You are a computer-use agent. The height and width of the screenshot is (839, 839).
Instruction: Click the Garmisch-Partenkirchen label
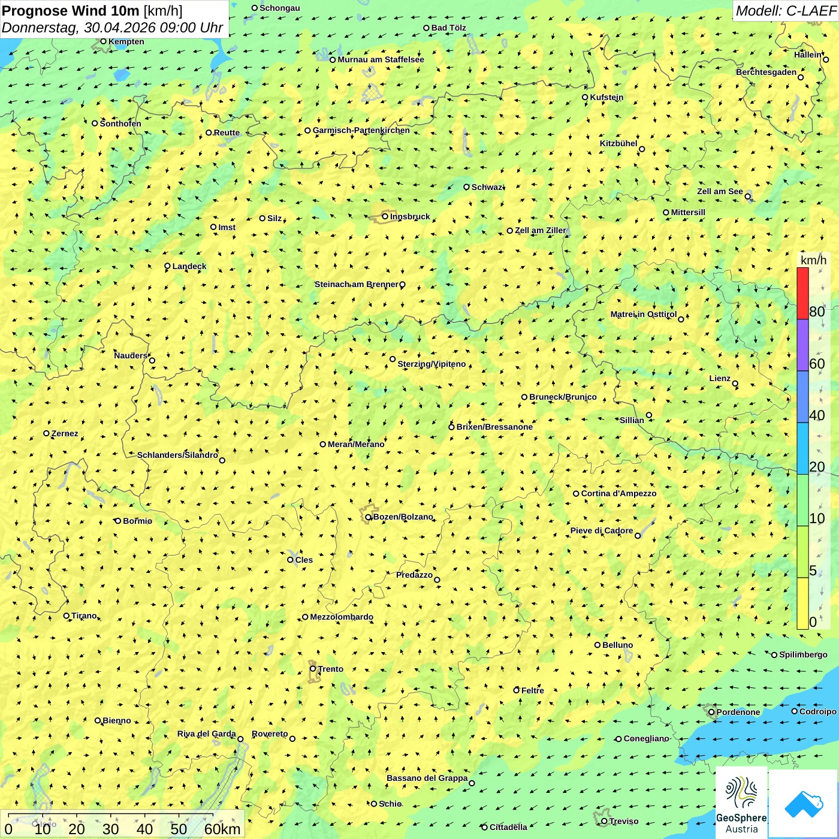coord(361,130)
